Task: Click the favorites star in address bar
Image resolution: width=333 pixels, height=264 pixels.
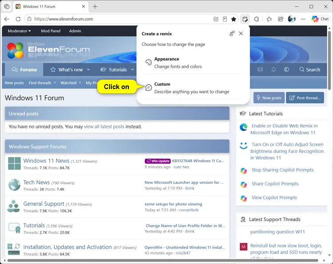Action: (x=234, y=19)
